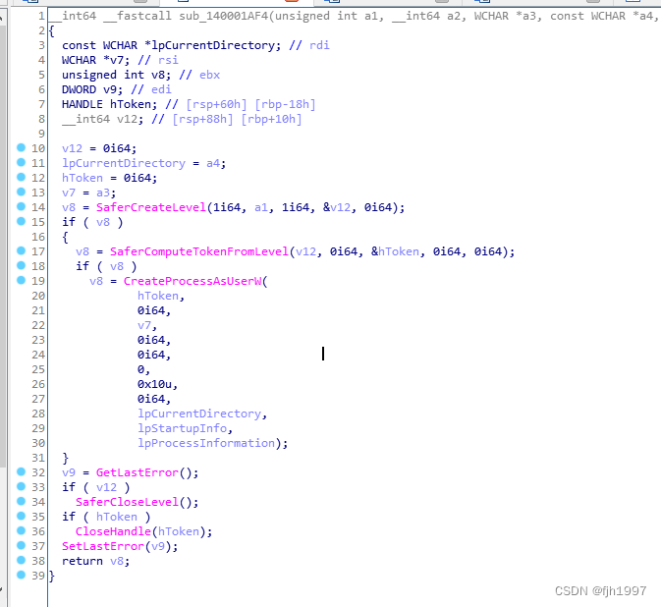Click the edi register comment on line 6
This screenshot has height=607, width=661.
click(x=161, y=89)
